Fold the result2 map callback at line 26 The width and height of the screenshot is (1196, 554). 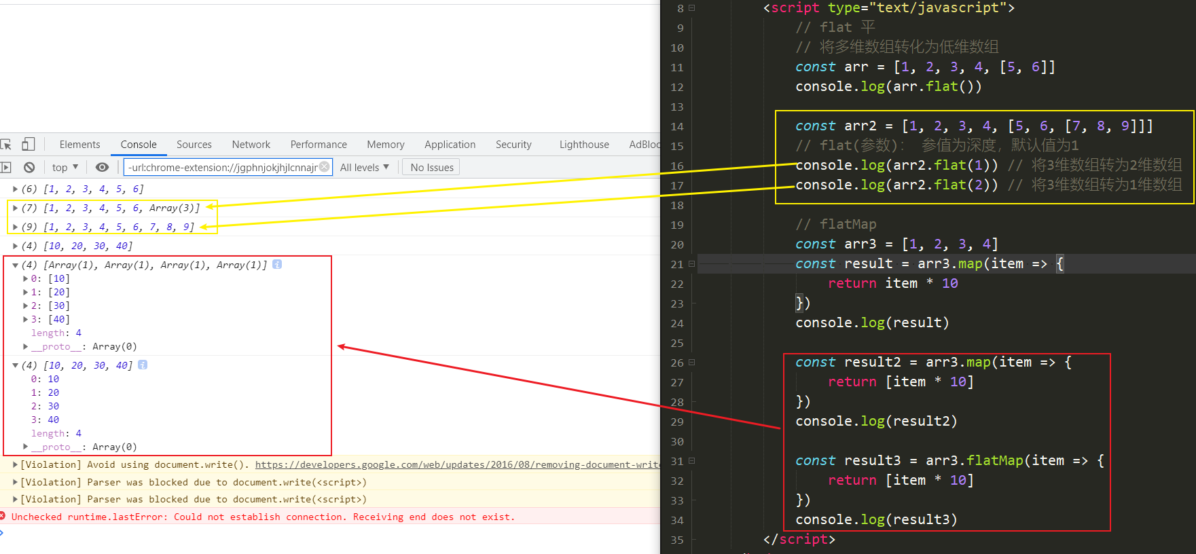tap(692, 363)
